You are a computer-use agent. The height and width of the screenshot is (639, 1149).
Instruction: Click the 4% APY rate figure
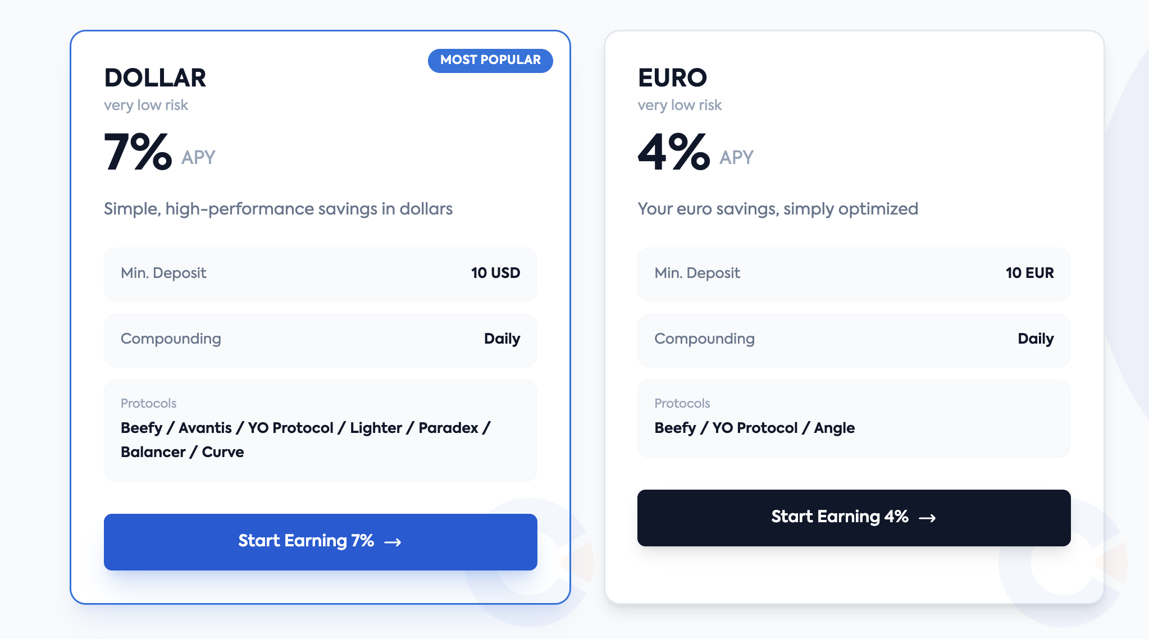coord(674,152)
